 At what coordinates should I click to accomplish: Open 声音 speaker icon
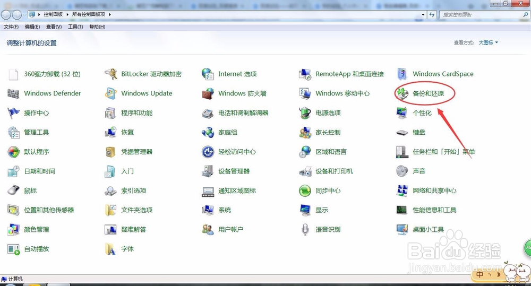pos(402,171)
